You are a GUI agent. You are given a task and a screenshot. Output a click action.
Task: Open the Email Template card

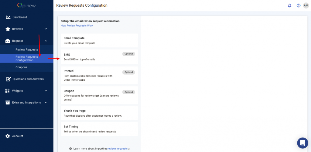click(99, 40)
